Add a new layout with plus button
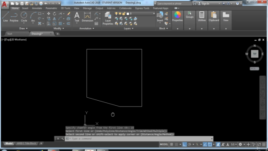The height and width of the screenshot is (151, 268). click(41, 143)
